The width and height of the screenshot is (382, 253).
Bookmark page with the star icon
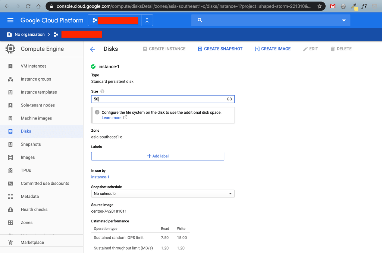point(320,6)
